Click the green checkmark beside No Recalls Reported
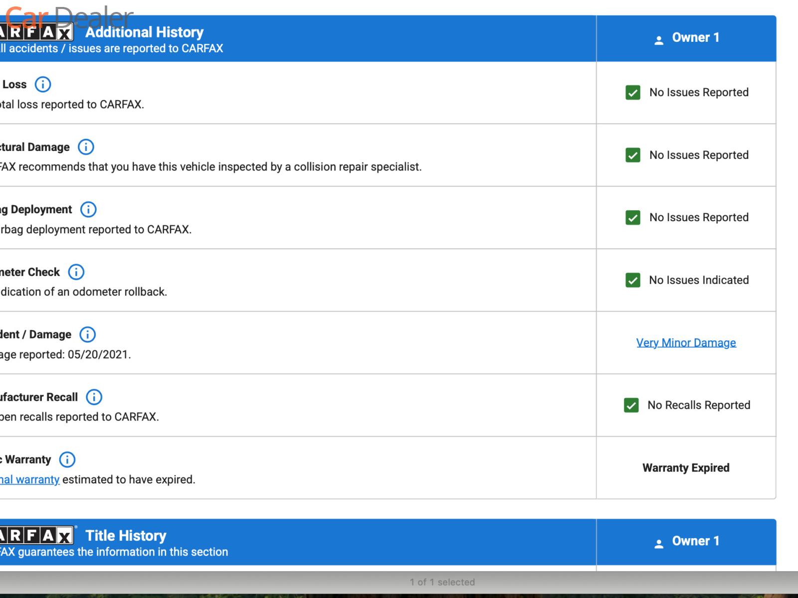Screen dimensions: 798x598 point(631,405)
